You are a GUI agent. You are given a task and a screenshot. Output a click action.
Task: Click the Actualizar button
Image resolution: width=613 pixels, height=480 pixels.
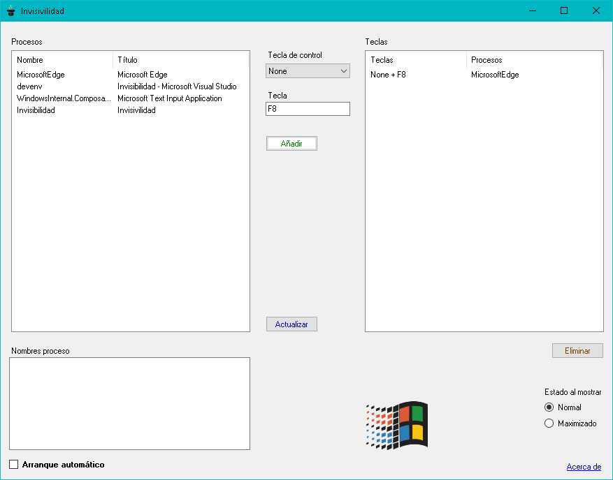(291, 324)
